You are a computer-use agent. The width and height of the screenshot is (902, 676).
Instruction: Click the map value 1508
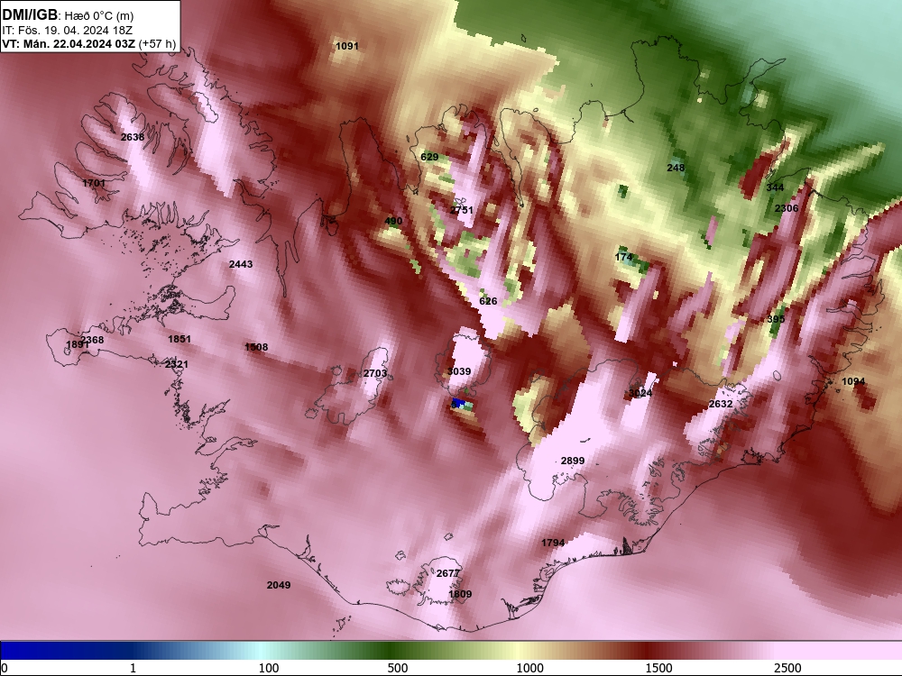point(256,347)
